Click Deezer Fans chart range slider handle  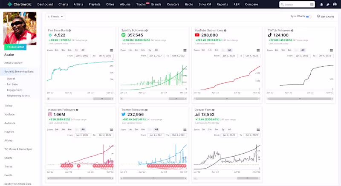[247, 178]
